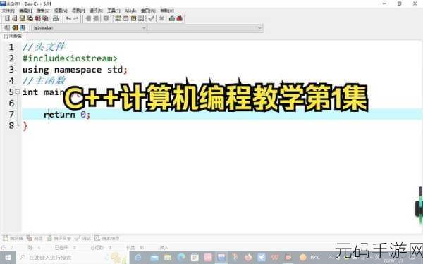Click the Undo arrow toolbar icon
The height and width of the screenshot is (264, 423).
point(68,18)
